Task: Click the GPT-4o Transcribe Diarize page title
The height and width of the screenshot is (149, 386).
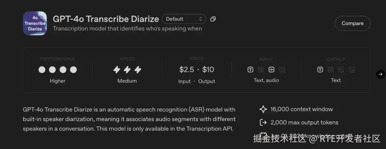Action: pyautogui.click(x=106, y=19)
